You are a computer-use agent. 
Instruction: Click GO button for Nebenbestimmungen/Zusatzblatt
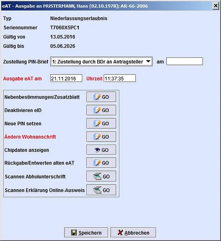[x=101, y=97]
